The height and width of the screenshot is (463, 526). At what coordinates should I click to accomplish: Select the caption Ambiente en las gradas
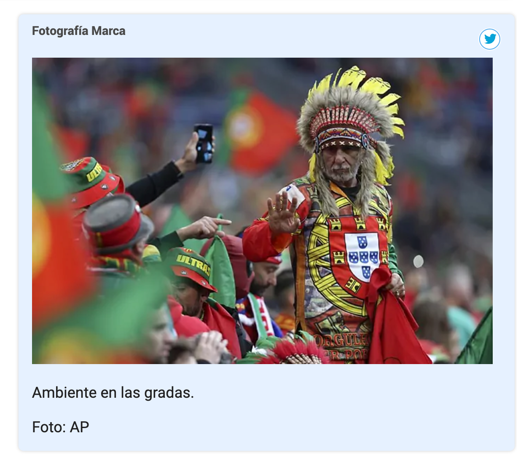click(x=113, y=393)
